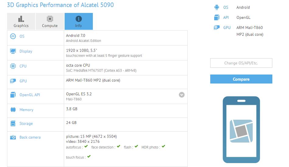Click the OS row icon in table
The width and height of the screenshot is (289, 167).
(x=13, y=36)
